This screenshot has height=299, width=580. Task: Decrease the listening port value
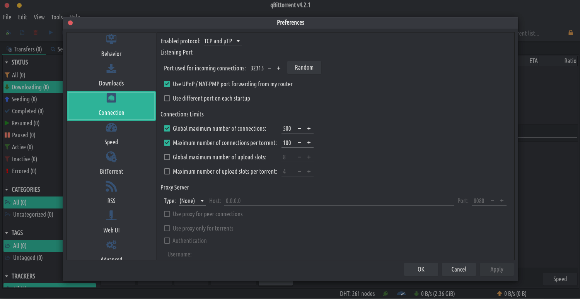click(x=270, y=68)
